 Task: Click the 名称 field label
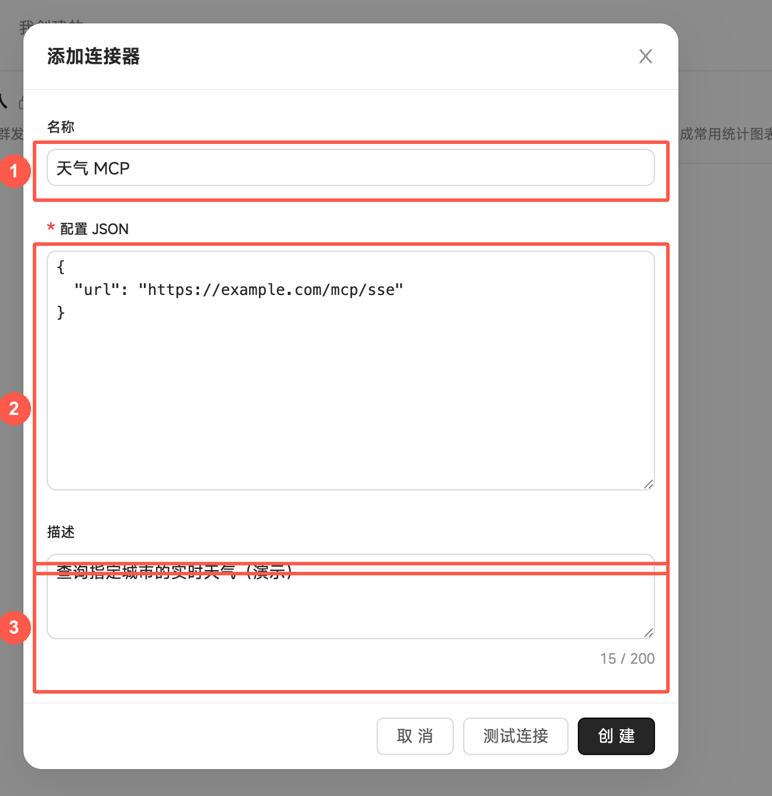61,127
